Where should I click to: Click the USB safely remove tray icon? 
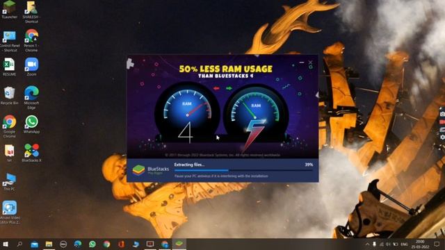pos(374,244)
